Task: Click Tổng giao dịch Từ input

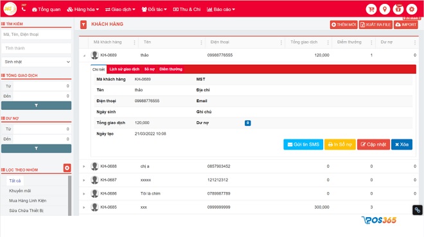Action: click(42, 86)
